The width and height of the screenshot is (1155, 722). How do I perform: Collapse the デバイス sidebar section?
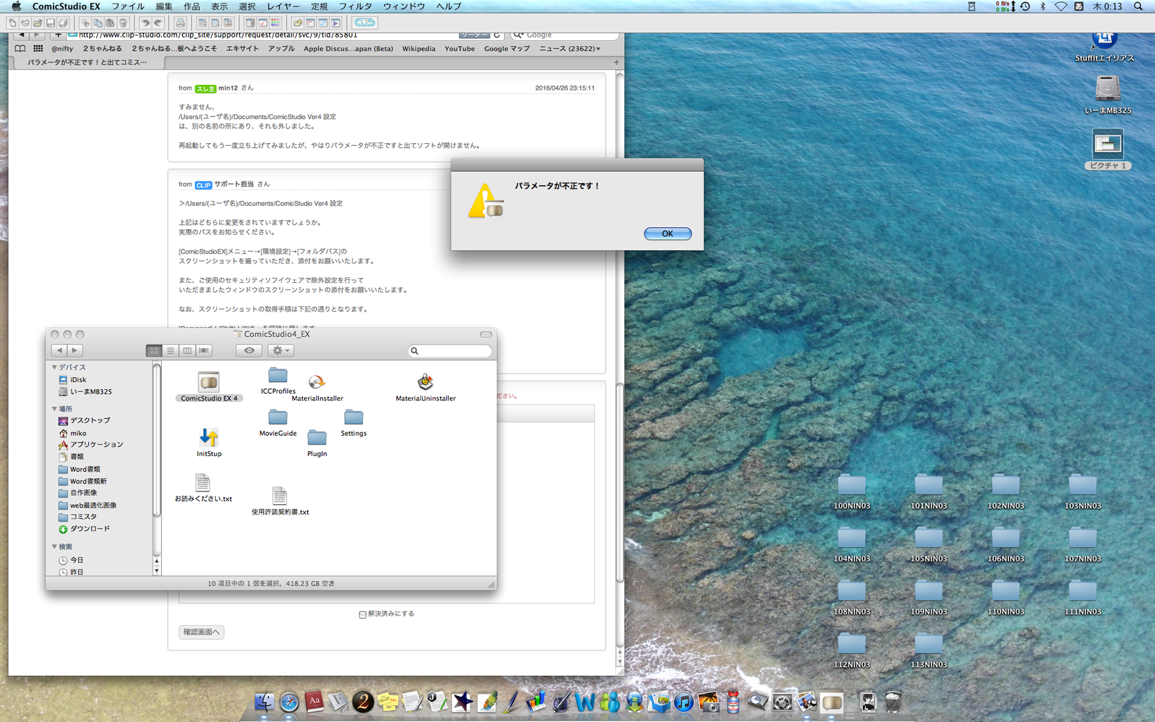pos(55,367)
